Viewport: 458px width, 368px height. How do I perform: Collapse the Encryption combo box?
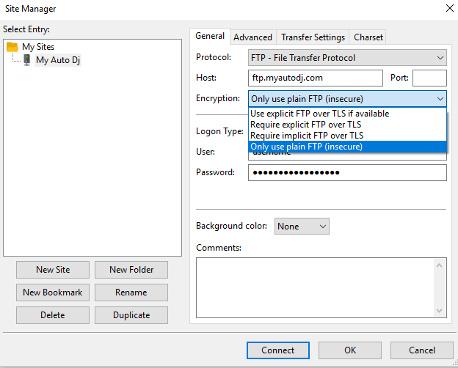(x=347, y=99)
